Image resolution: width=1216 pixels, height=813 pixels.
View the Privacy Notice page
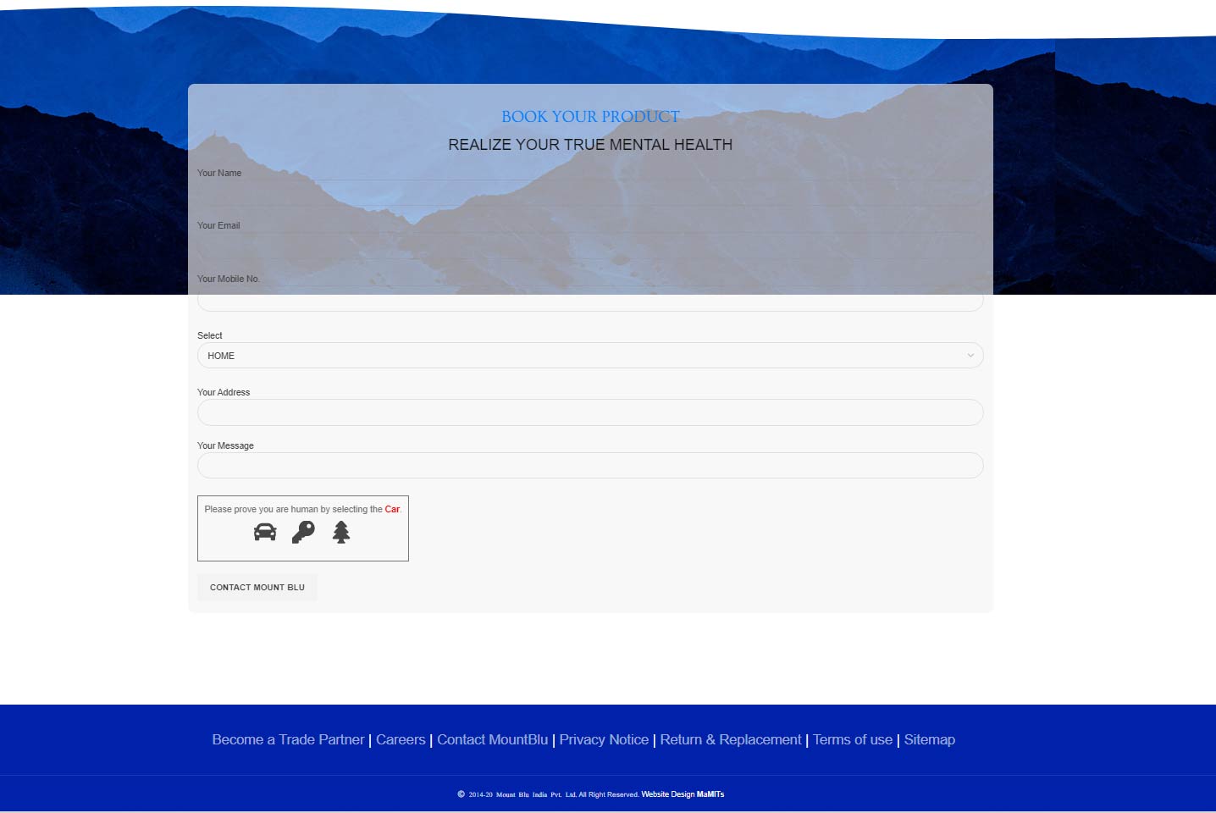604,740
